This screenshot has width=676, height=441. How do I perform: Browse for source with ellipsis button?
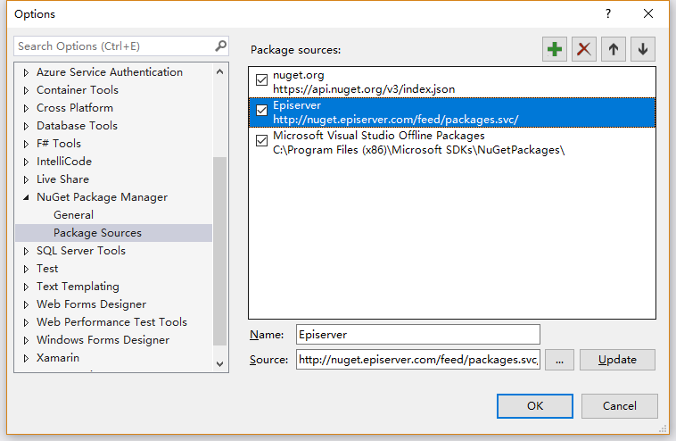pyautogui.click(x=559, y=360)
